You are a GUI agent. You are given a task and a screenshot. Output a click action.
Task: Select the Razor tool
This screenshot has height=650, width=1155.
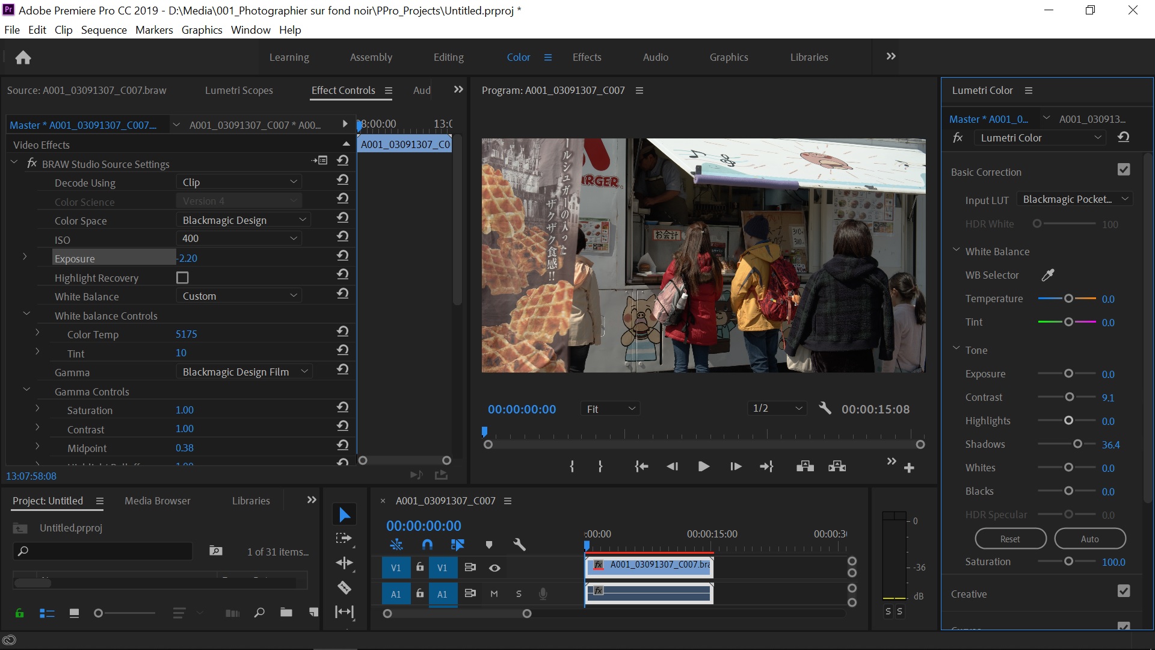point(344,587)
